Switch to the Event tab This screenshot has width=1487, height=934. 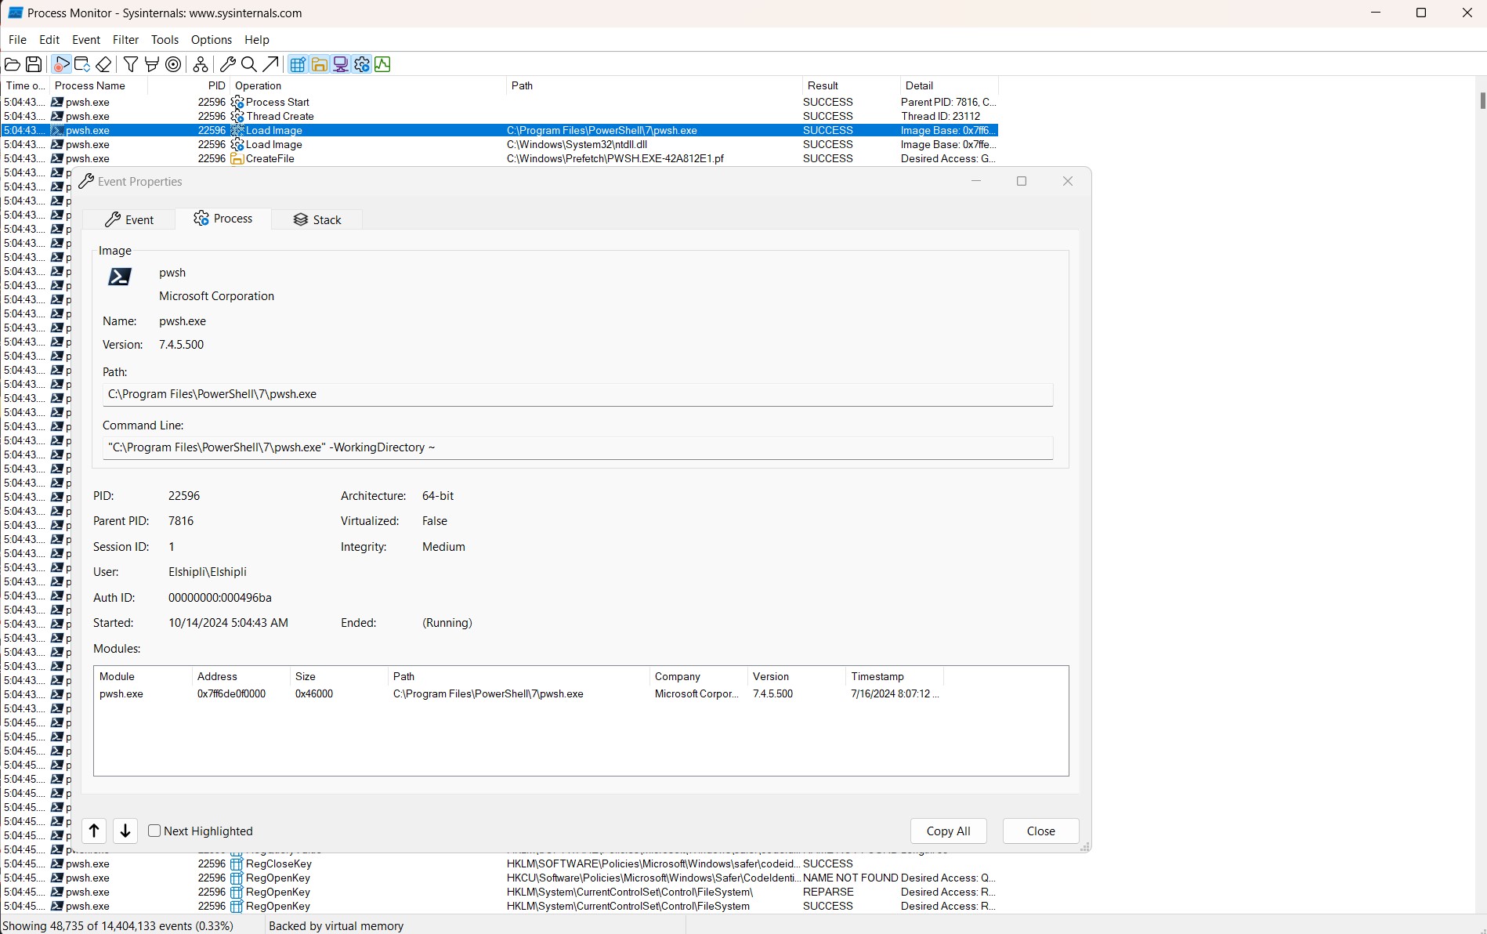[x=129, y=219]
